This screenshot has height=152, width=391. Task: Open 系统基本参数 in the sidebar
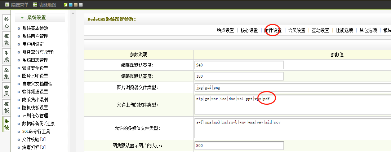click(35, 28)
